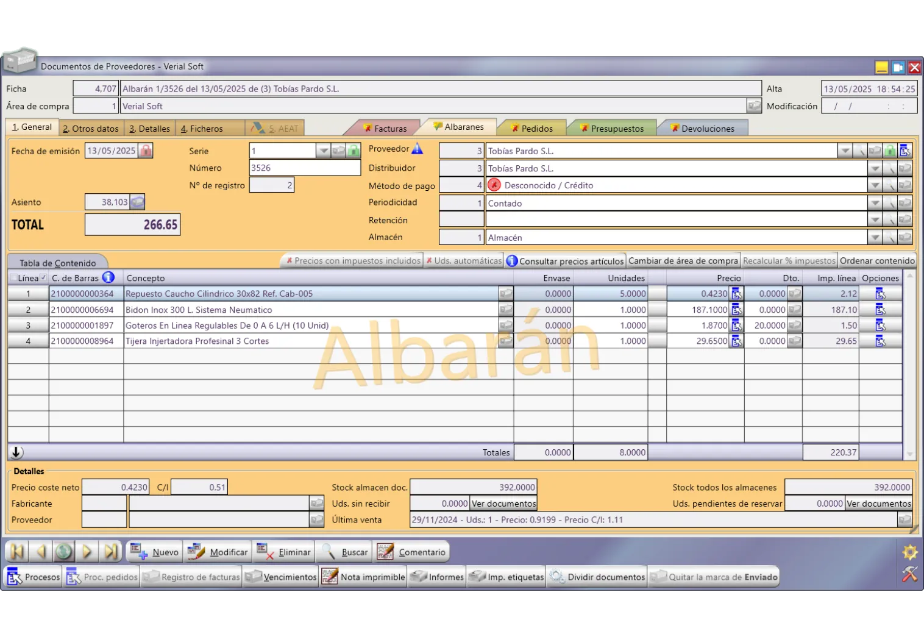Expand the Método de pago dropdown
Image resolution: width=924 pixels, height=634 pixels.
[x=875, y=185]
